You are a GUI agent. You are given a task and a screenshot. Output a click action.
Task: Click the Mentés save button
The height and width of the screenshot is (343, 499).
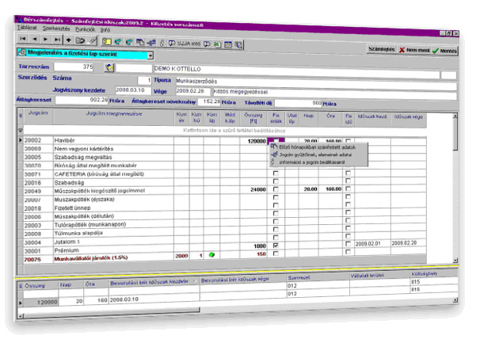click(445, 50)
